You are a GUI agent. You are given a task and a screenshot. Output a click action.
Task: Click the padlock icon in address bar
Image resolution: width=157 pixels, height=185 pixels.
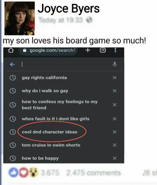(x=25, y=50)
